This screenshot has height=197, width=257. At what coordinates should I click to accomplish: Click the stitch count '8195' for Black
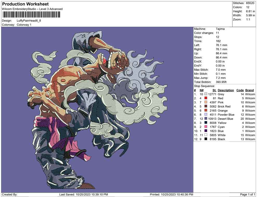pos(213,139)
